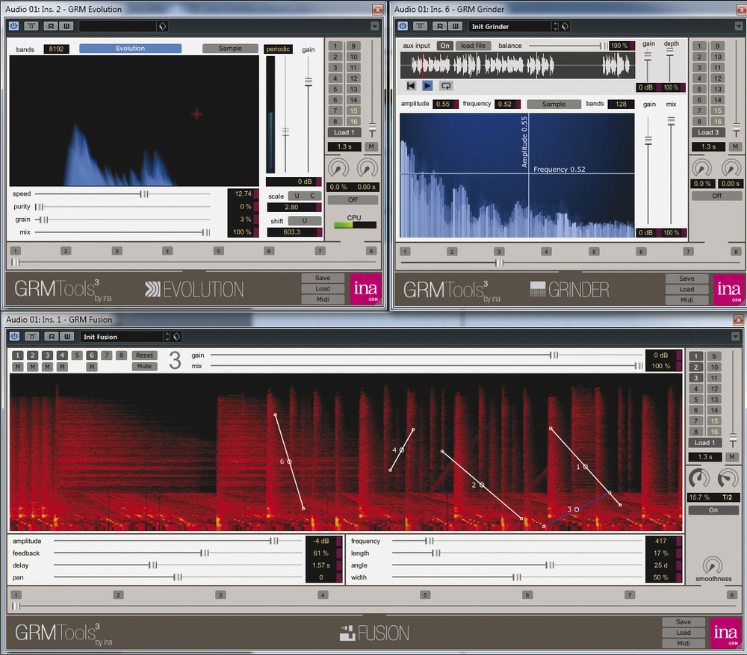Image resolution: width=747 pixels, height=655 pixels.
Task: Open the Init Fusion preset dropdown
Action: (x=122, y=336)
